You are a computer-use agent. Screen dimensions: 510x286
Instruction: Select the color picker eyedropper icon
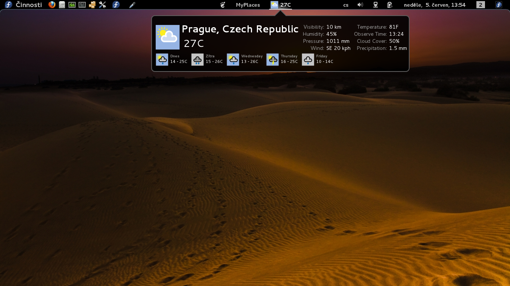tap(132, 5)
